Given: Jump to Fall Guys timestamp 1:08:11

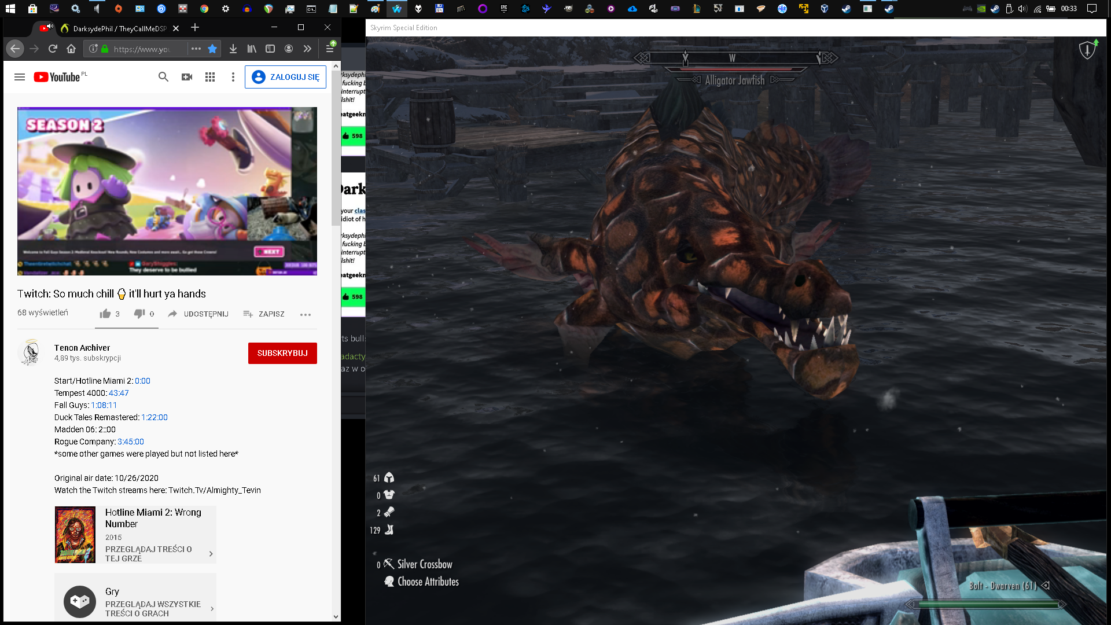Looking at the screenshot, I should pyautogui.click(x=104, y=405).
